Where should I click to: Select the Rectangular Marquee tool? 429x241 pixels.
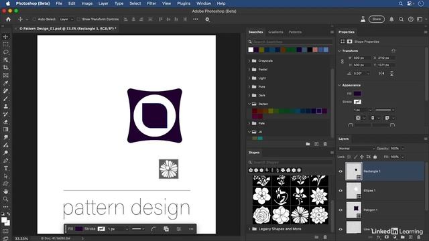[6, 44]
